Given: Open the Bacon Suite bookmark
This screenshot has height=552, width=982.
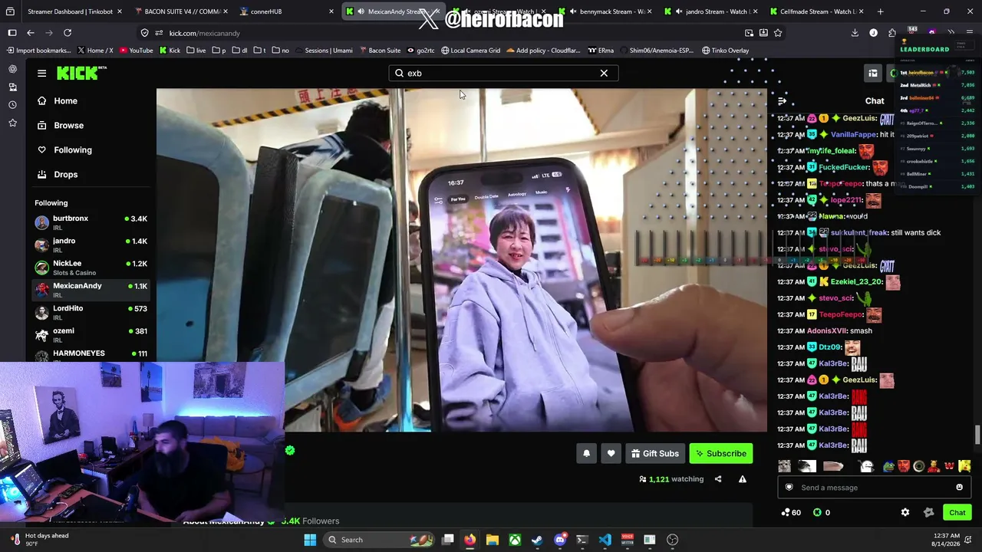Looking at the screenshot, I should click(x=379, y=51).
